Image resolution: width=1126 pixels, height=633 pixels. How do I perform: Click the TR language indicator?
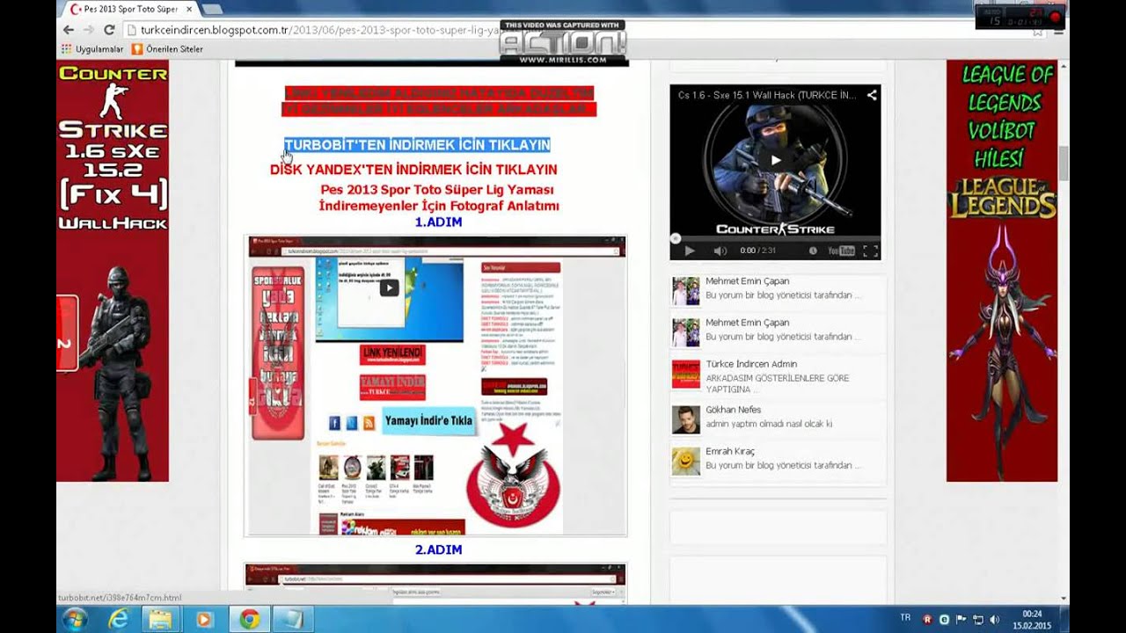[905, 618]
